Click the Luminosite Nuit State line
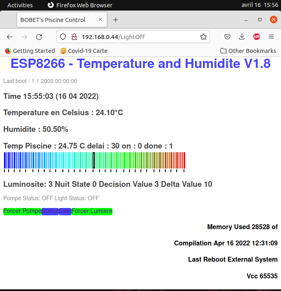 [108, 184]
